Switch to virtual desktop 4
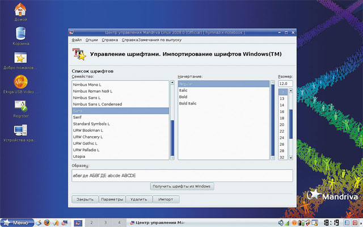Viewport: 363px width, 227px height. tap(119, 222)
